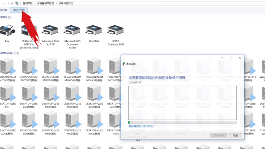Close the 添加设备 dialog with X
265x149 pixels.
point(240,58)
